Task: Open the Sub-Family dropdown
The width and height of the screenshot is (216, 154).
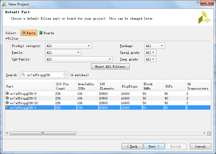Action: [x=79, y=59]
